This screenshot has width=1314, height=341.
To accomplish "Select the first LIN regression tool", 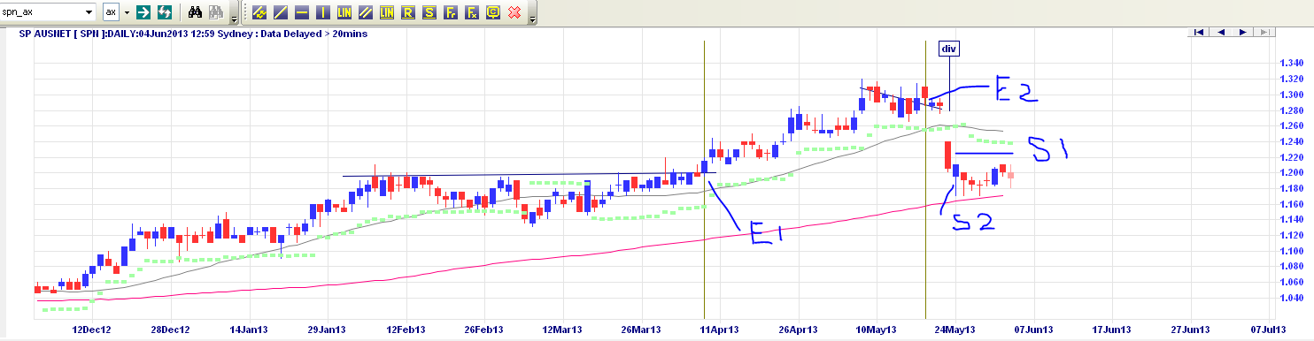I will pyautogui.click(x=344, y=12).
